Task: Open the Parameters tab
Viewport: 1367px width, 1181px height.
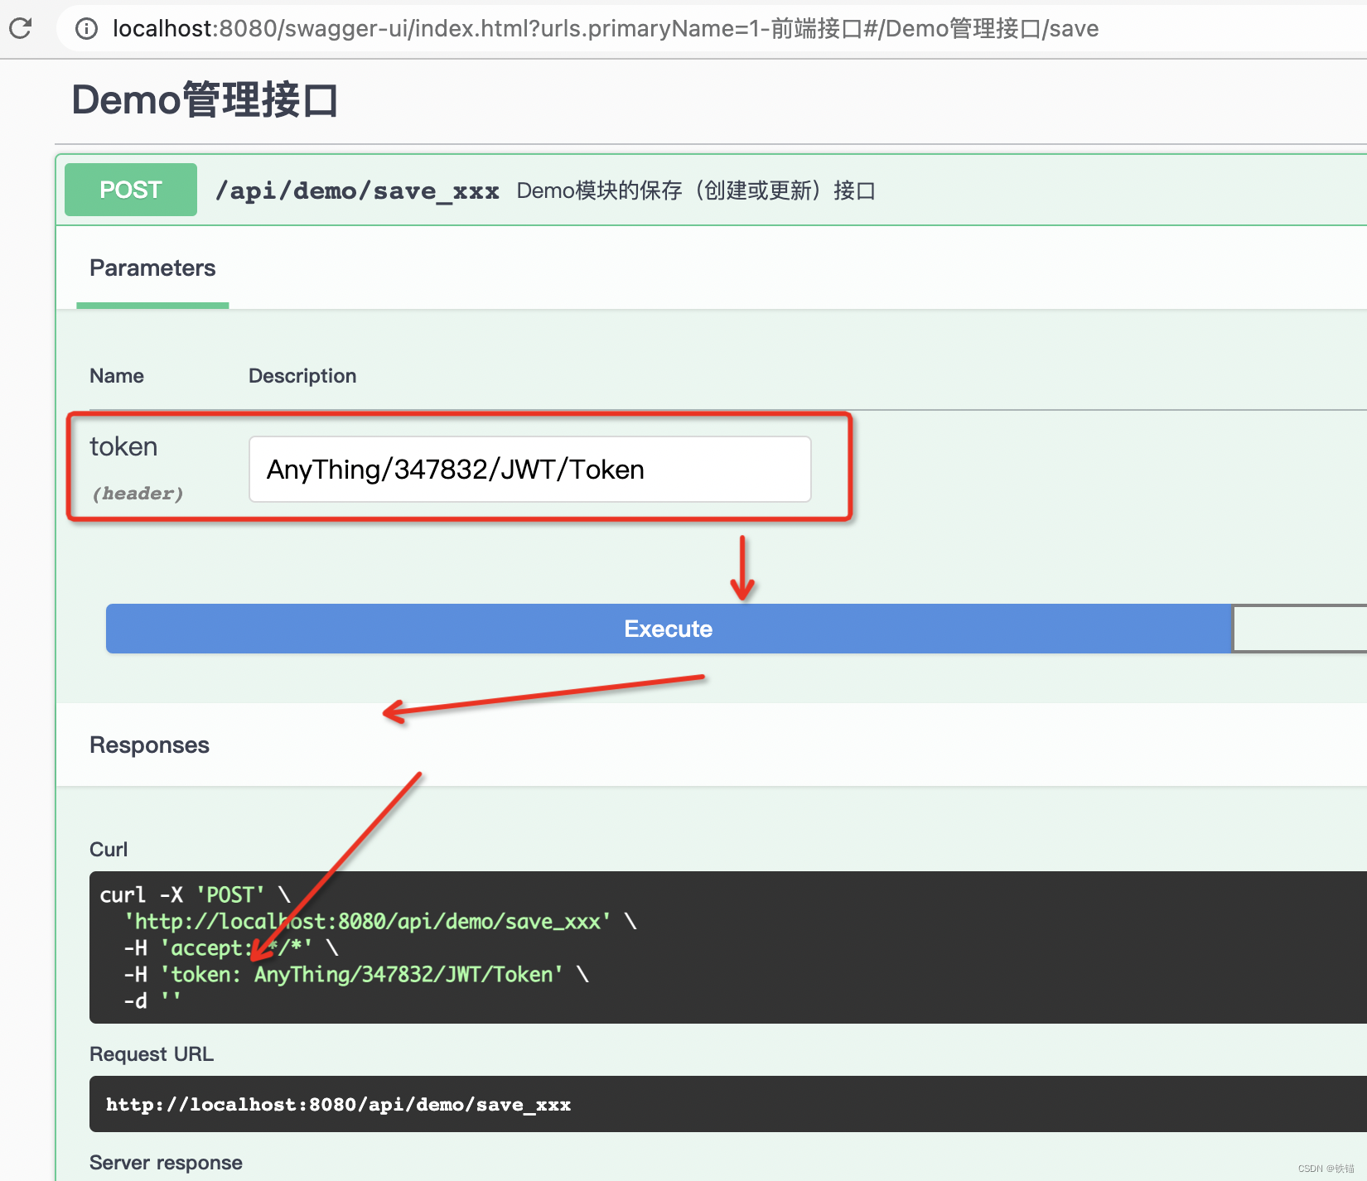Action: (152, 268)
